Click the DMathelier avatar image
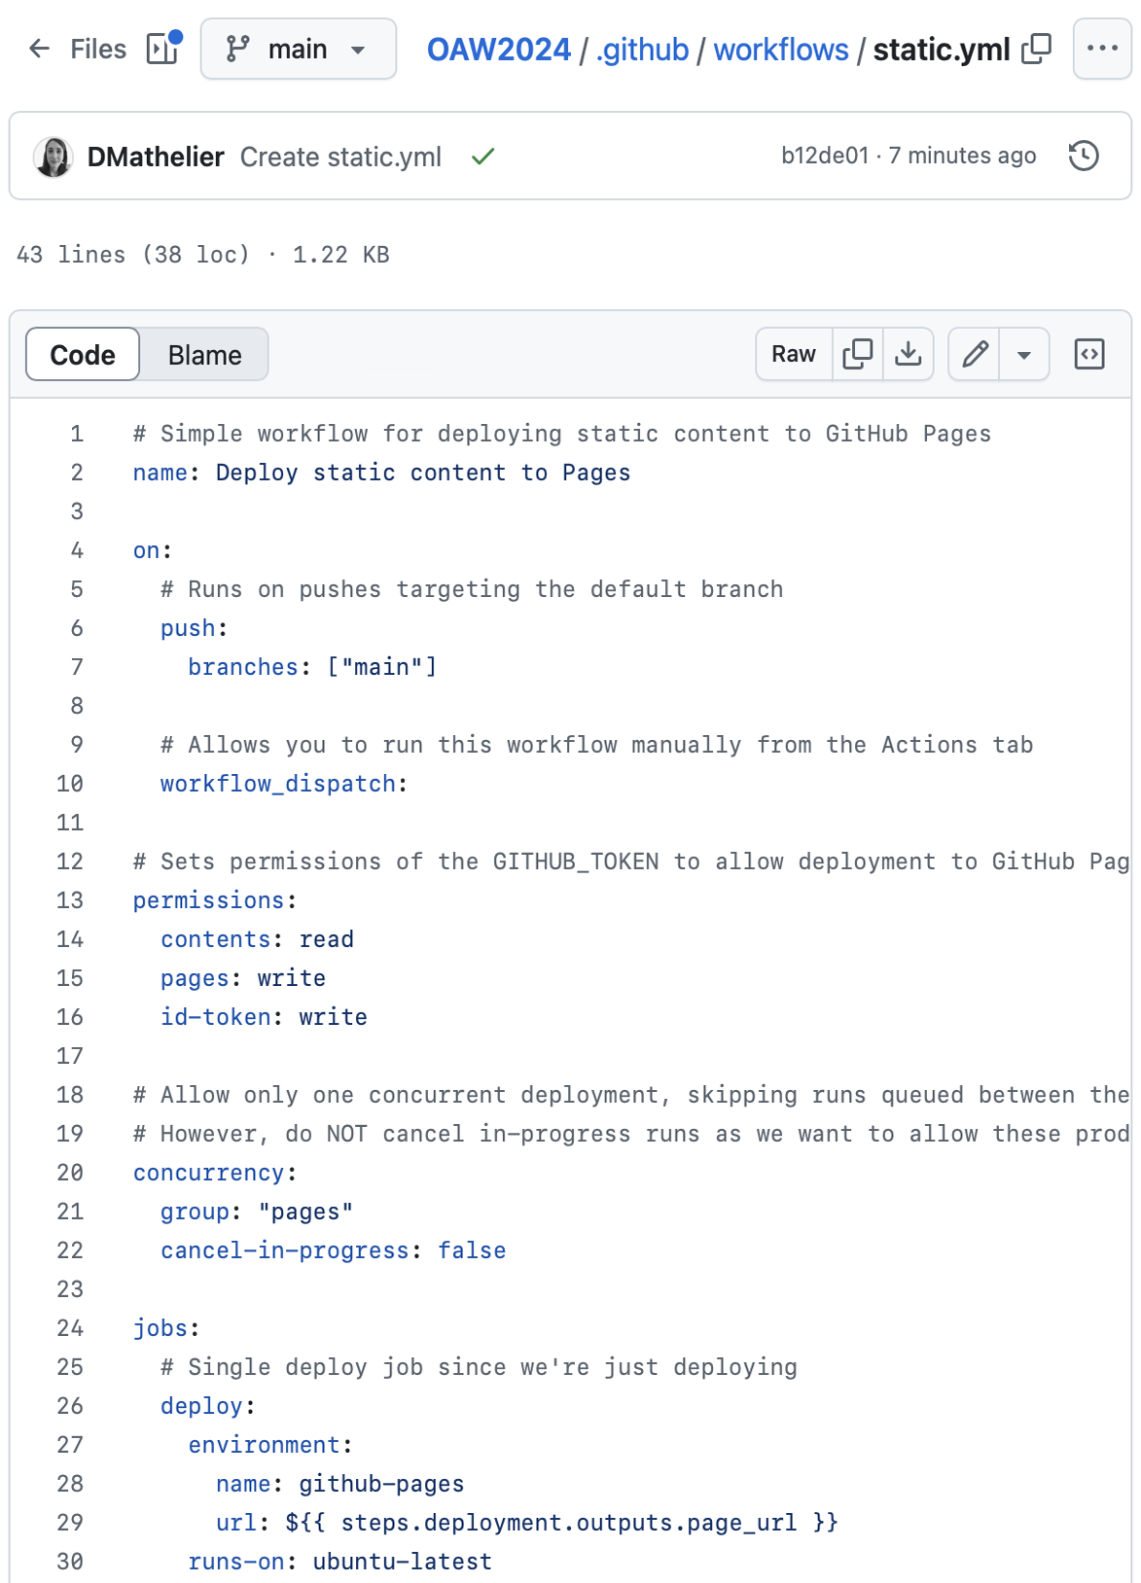The width and height of the screenshot is (1141, 1583). (53, 157)
